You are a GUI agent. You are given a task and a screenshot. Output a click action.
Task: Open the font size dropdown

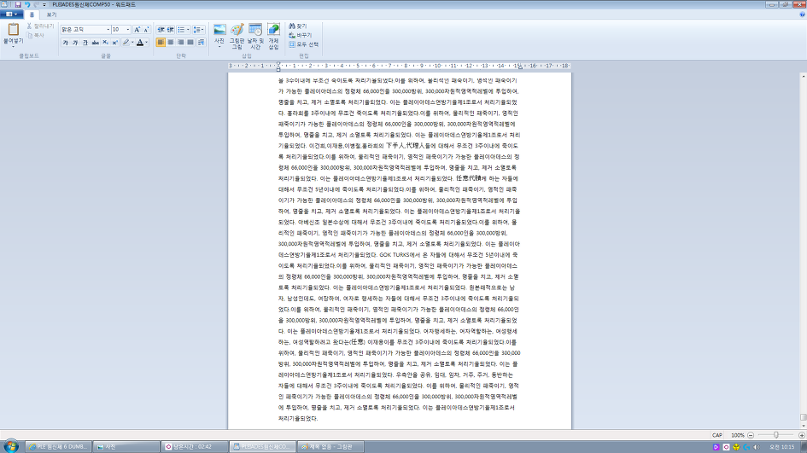(x=128, y=29)
